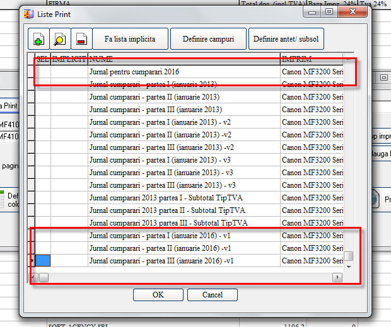Image resolution: width=391 pixels, height=327 pixels.
Task: Toggle highlighted SEL cell of partea III 2016
Action: pyautogui.click(x=42, y=261)
